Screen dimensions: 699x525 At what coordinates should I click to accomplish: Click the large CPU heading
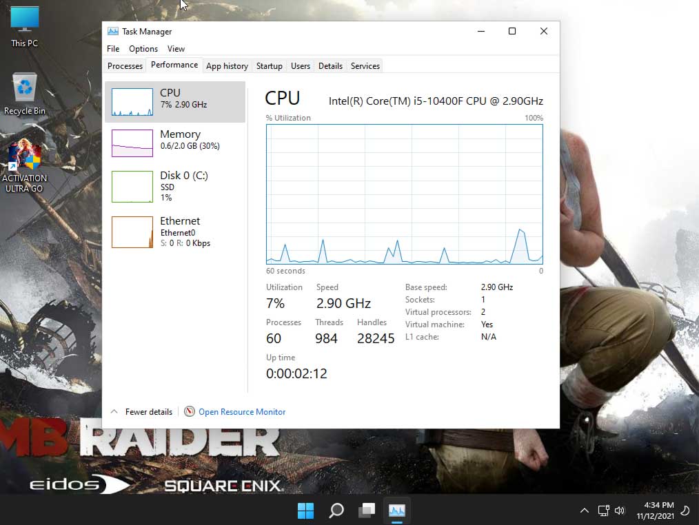click(x=282, y=98)
